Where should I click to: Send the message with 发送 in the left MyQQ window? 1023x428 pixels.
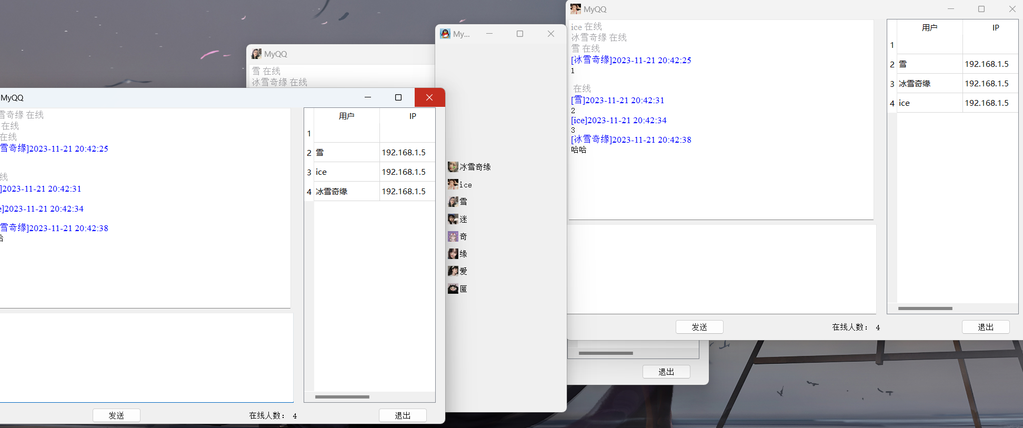(x=116, y=415)
